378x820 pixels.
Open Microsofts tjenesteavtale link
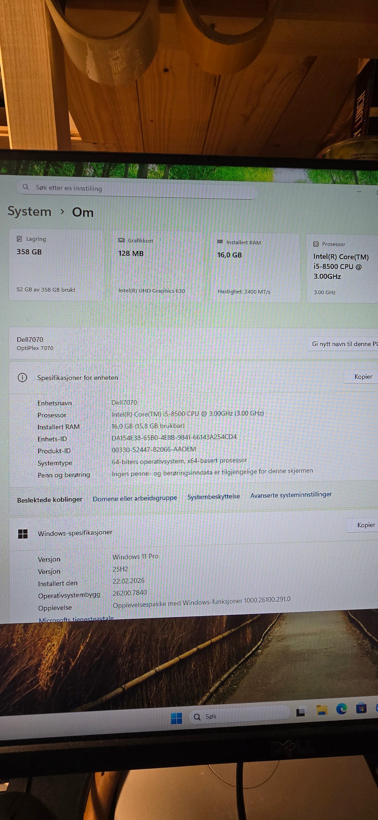76,619
